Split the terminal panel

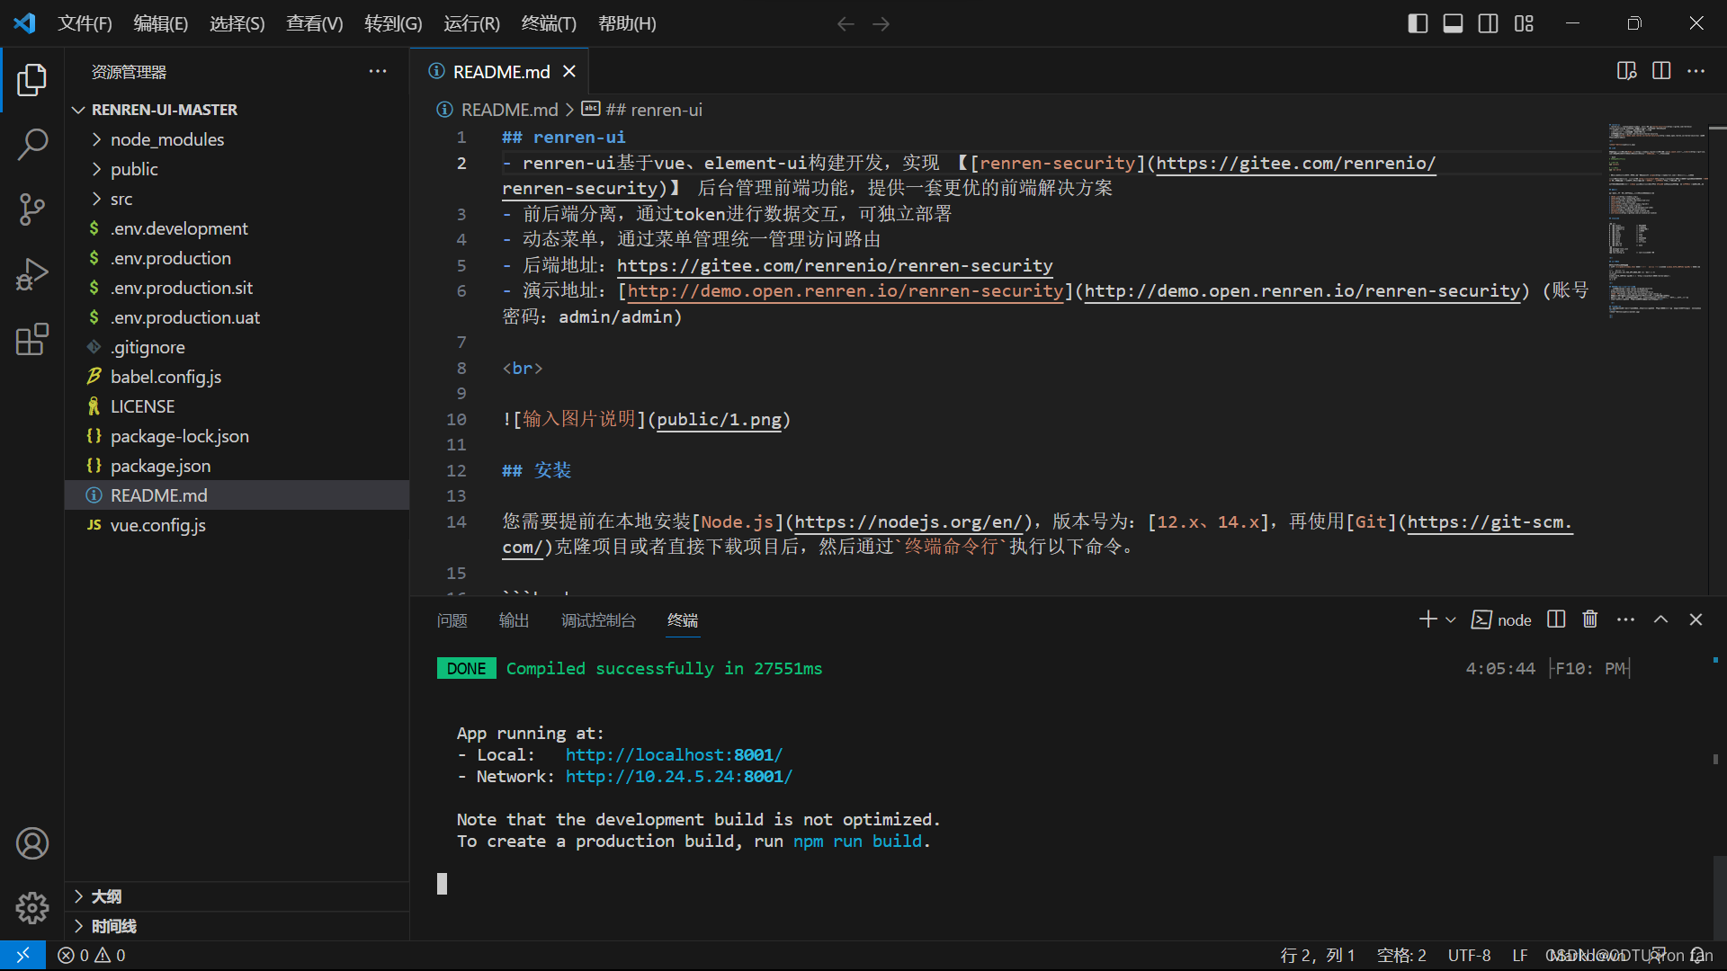1556,619
